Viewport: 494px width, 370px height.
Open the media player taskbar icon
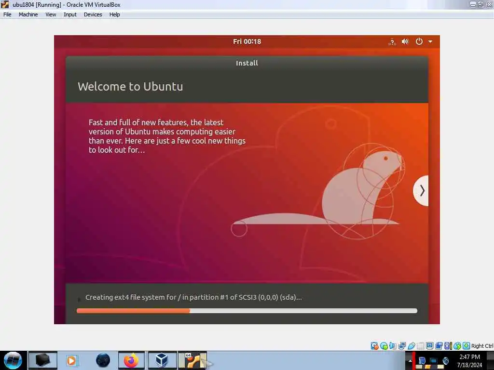[x=71, y=360]
